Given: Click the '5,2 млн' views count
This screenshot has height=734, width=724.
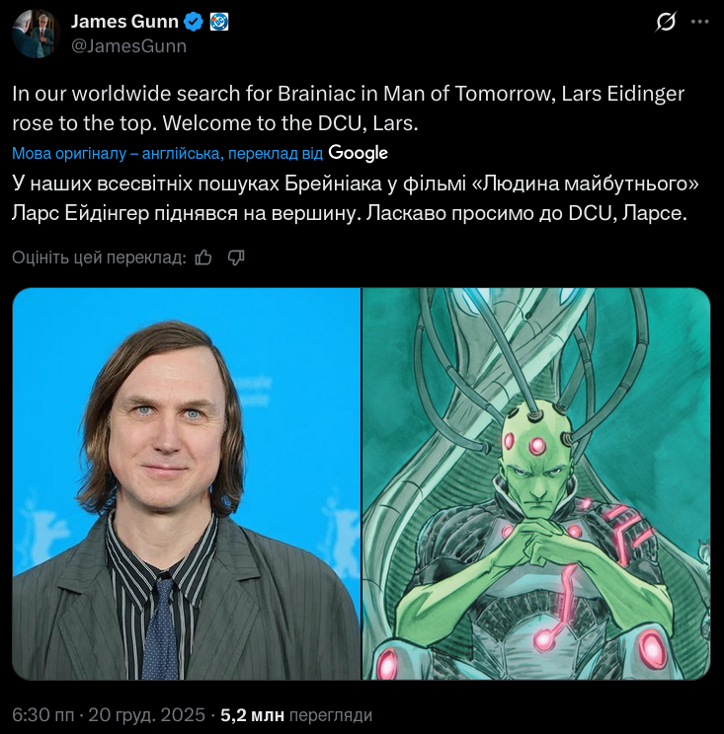Looking at the screenshot, I should pos(253,715).
